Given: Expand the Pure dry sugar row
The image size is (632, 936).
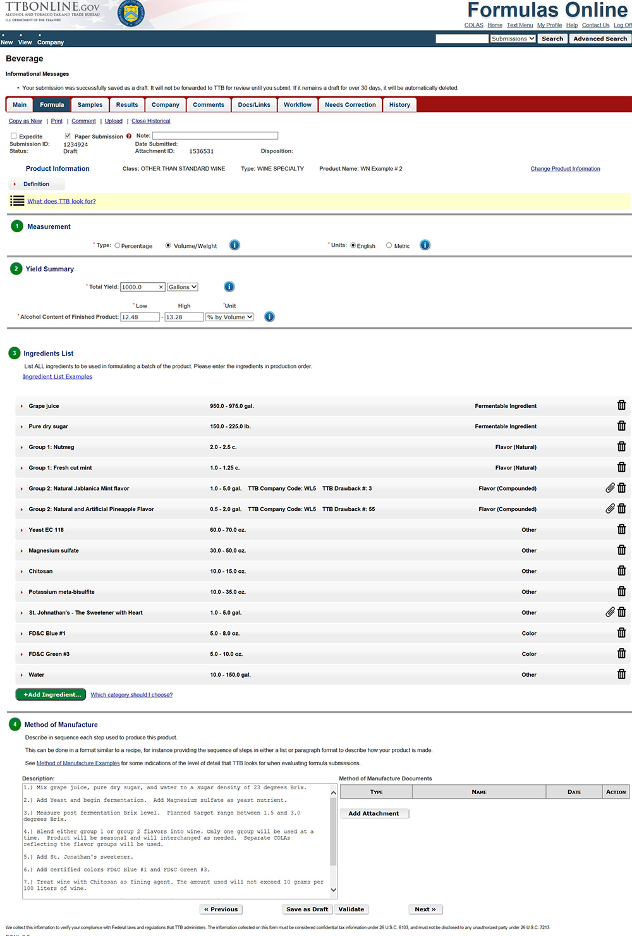Looking at the screenshot, I should 21,427.
